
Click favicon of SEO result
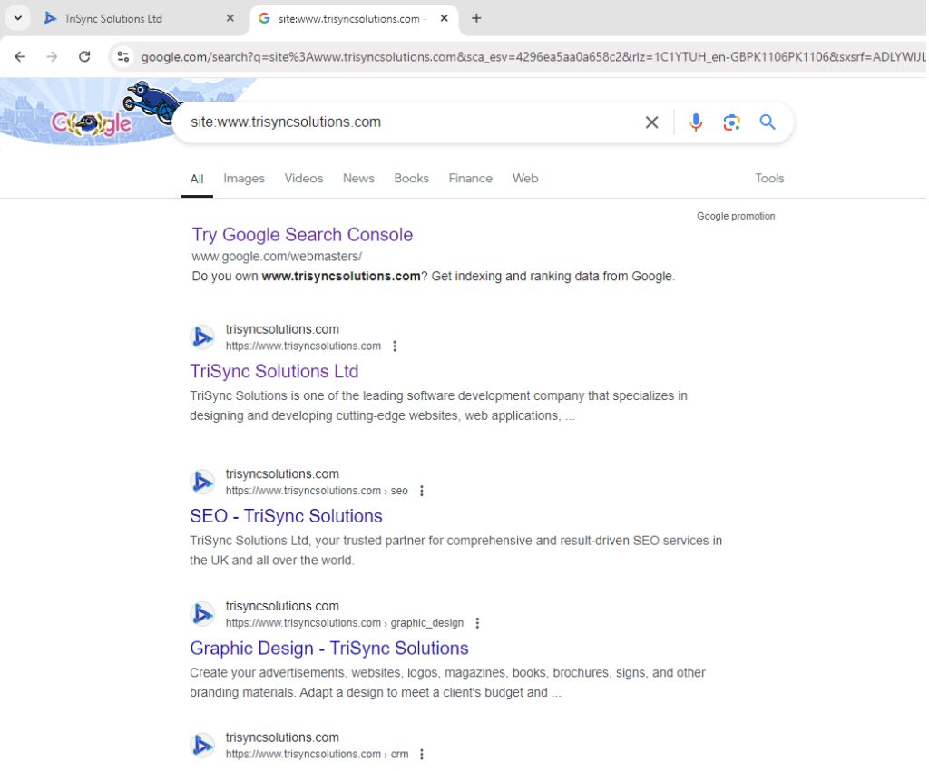202,482
